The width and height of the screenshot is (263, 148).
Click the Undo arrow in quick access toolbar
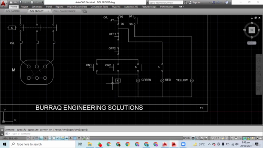pos(37,2)
